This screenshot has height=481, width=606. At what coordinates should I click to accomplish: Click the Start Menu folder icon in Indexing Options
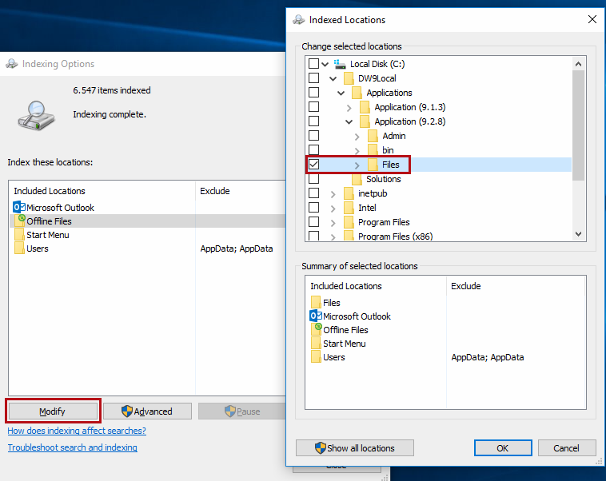coord(19,235)
